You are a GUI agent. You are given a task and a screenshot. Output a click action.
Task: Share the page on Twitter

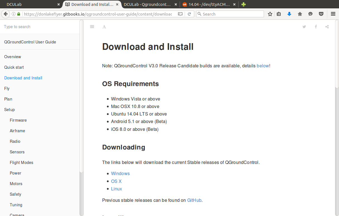point(304,27)
